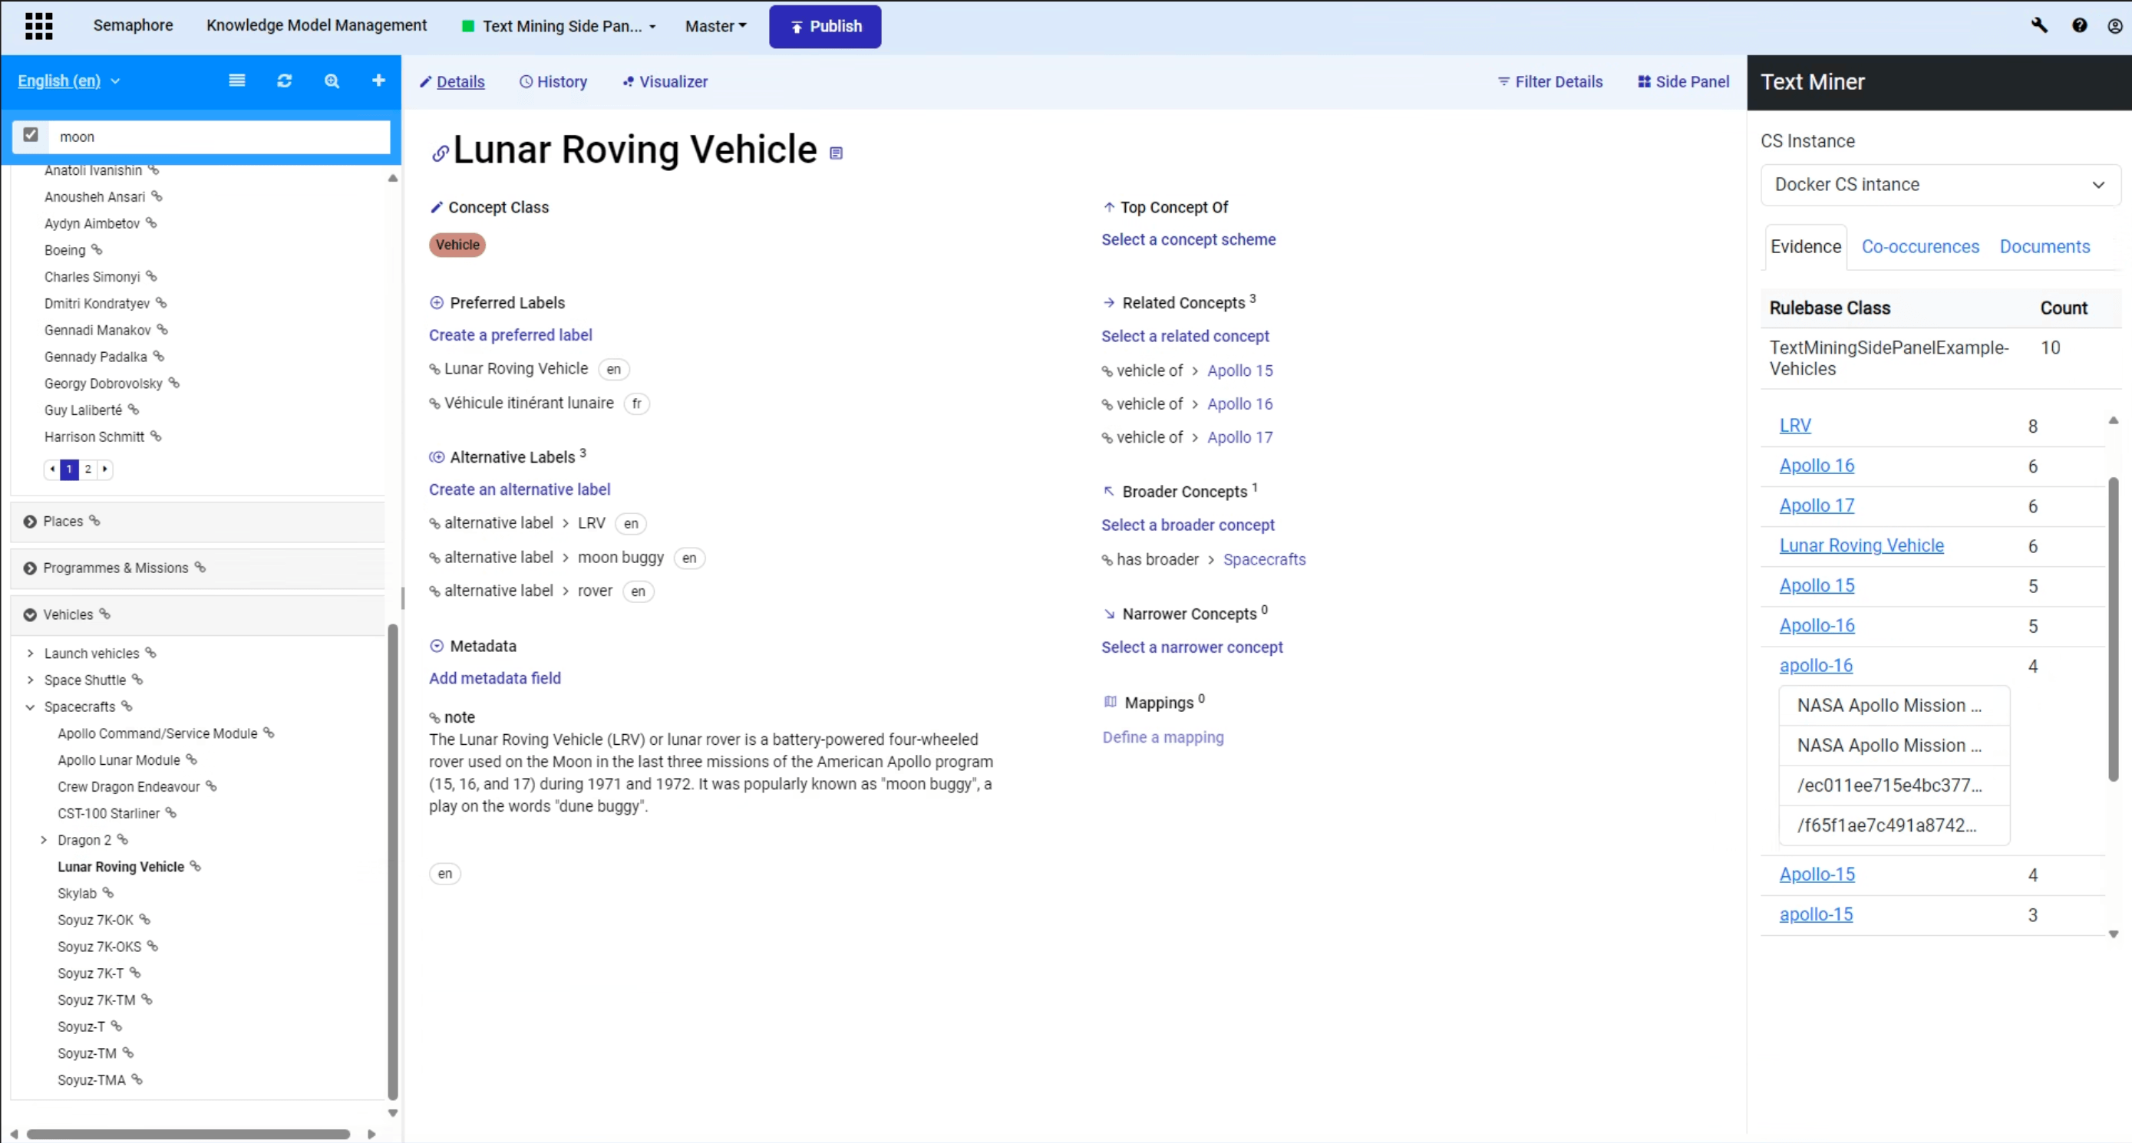
Task: Collapse the Vehicles section
Action: pyautogui.click(x=31, y=614)
